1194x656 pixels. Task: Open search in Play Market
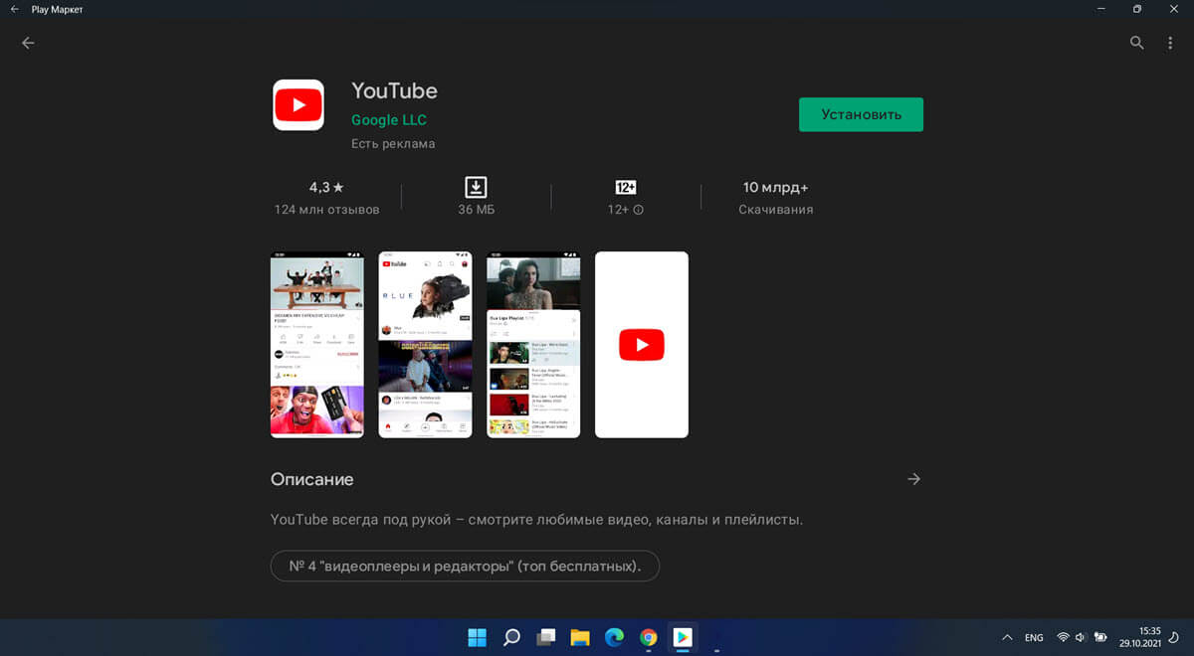1137,43
